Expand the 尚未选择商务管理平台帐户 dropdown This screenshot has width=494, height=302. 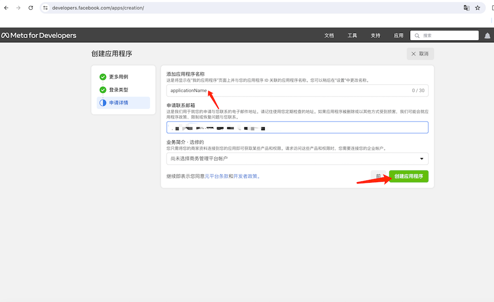[x=297, y=159]
